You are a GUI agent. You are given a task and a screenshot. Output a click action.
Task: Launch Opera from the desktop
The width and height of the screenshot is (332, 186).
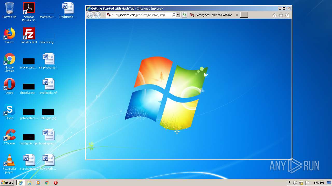(x=9, y=86)
